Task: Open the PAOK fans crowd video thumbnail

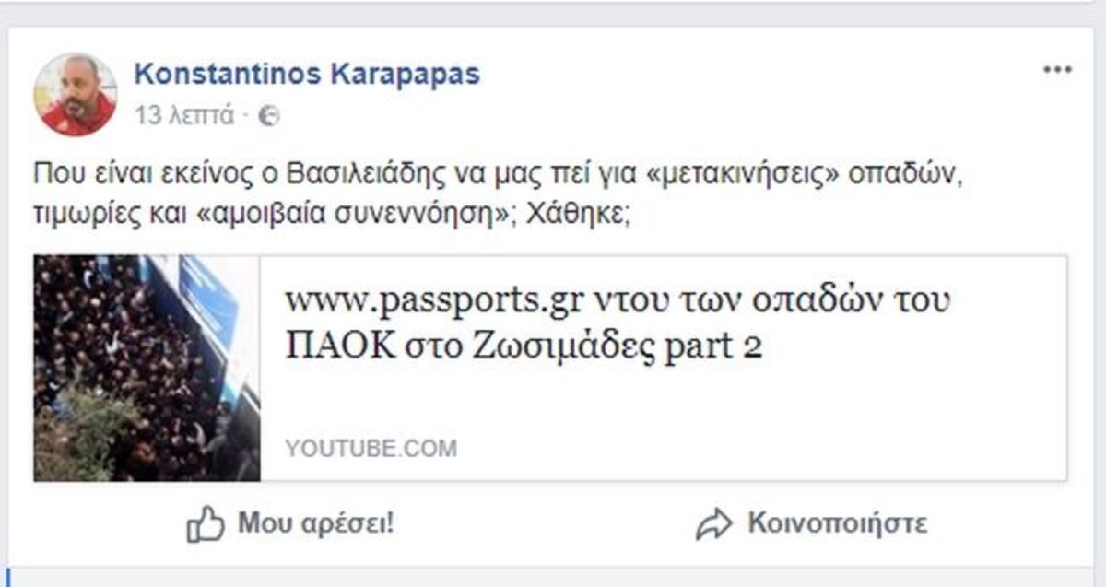Action: pyautogui.click(x=147, y=368)
